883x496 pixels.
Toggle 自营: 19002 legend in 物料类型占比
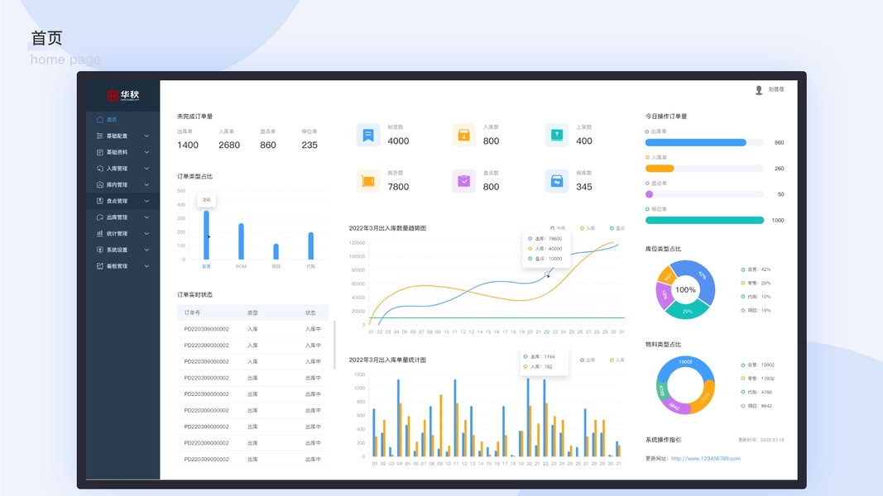pos(758,365)
